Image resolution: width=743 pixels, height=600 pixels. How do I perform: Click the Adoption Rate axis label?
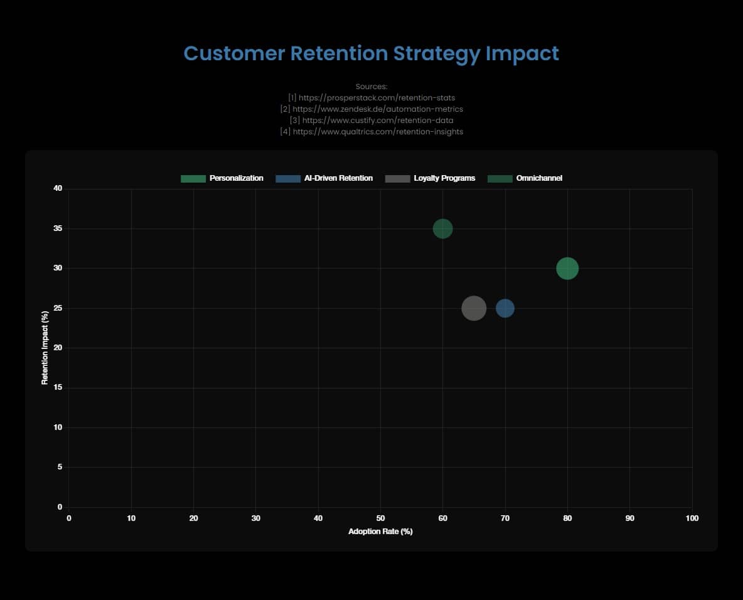(380, 531)
